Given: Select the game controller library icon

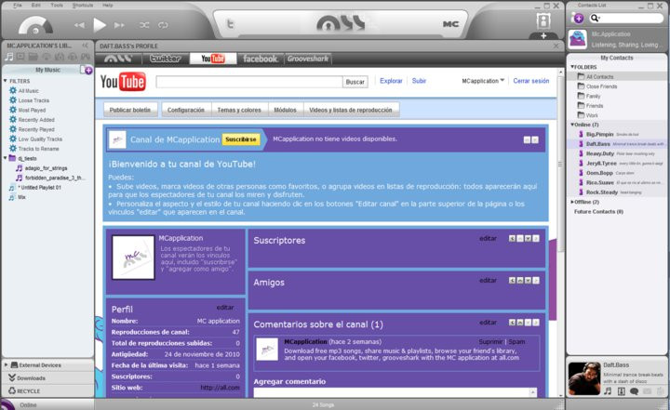Looking at the screenshot, I should [86, 57].
